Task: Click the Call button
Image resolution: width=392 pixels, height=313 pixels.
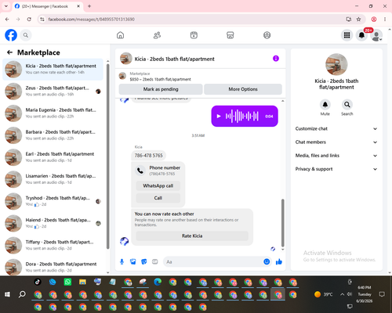Action: coord(158,198)
